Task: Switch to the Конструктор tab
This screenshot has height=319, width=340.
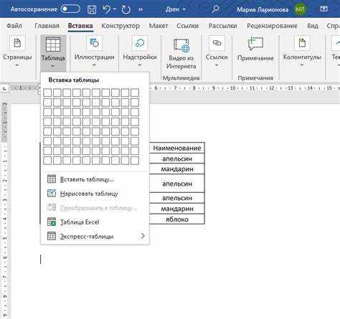Action: coord(121,26)
